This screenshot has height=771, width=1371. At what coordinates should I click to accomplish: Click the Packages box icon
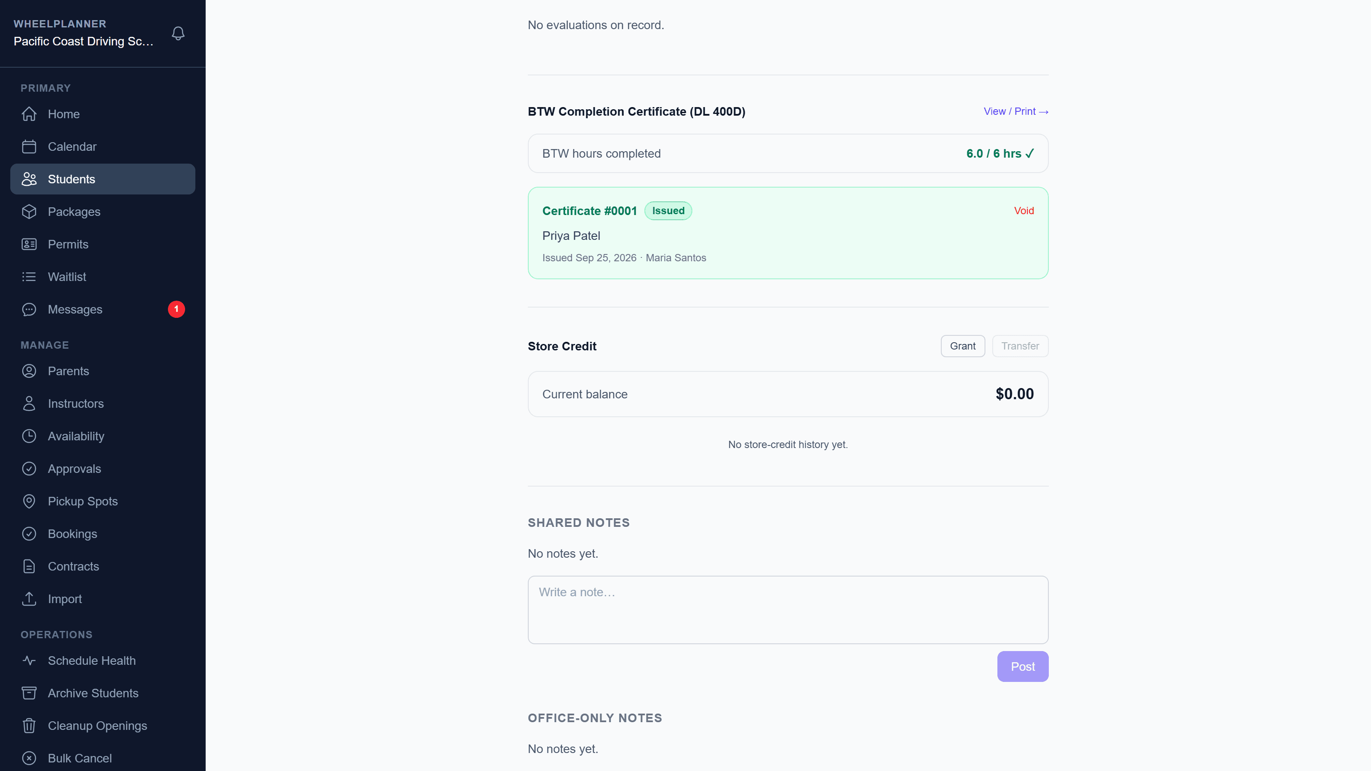coord(29,212)
